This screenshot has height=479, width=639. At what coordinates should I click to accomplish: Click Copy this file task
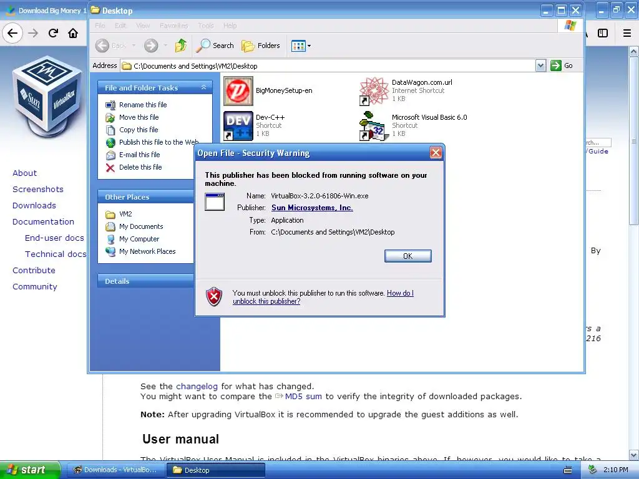(x=139, y=130)
